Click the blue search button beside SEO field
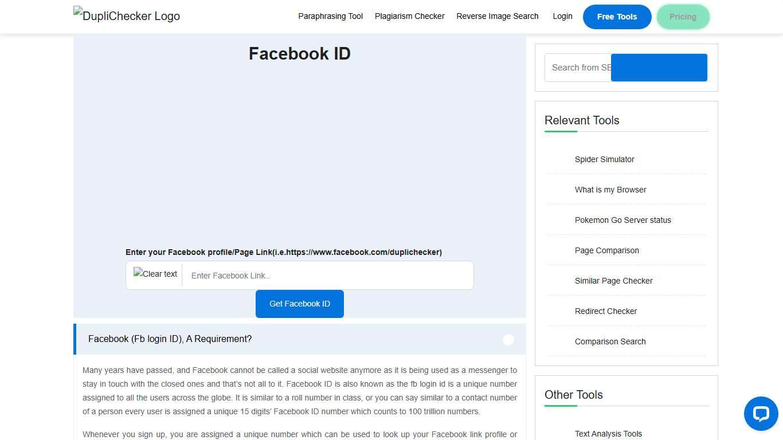Screen dimensions: 783x440 [x=659, y=67]
